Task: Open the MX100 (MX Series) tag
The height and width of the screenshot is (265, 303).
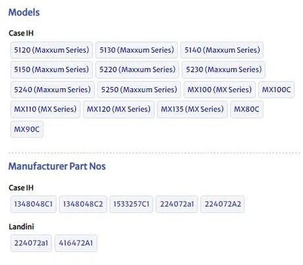Action: pyautogui.click(x=219, y=90)
